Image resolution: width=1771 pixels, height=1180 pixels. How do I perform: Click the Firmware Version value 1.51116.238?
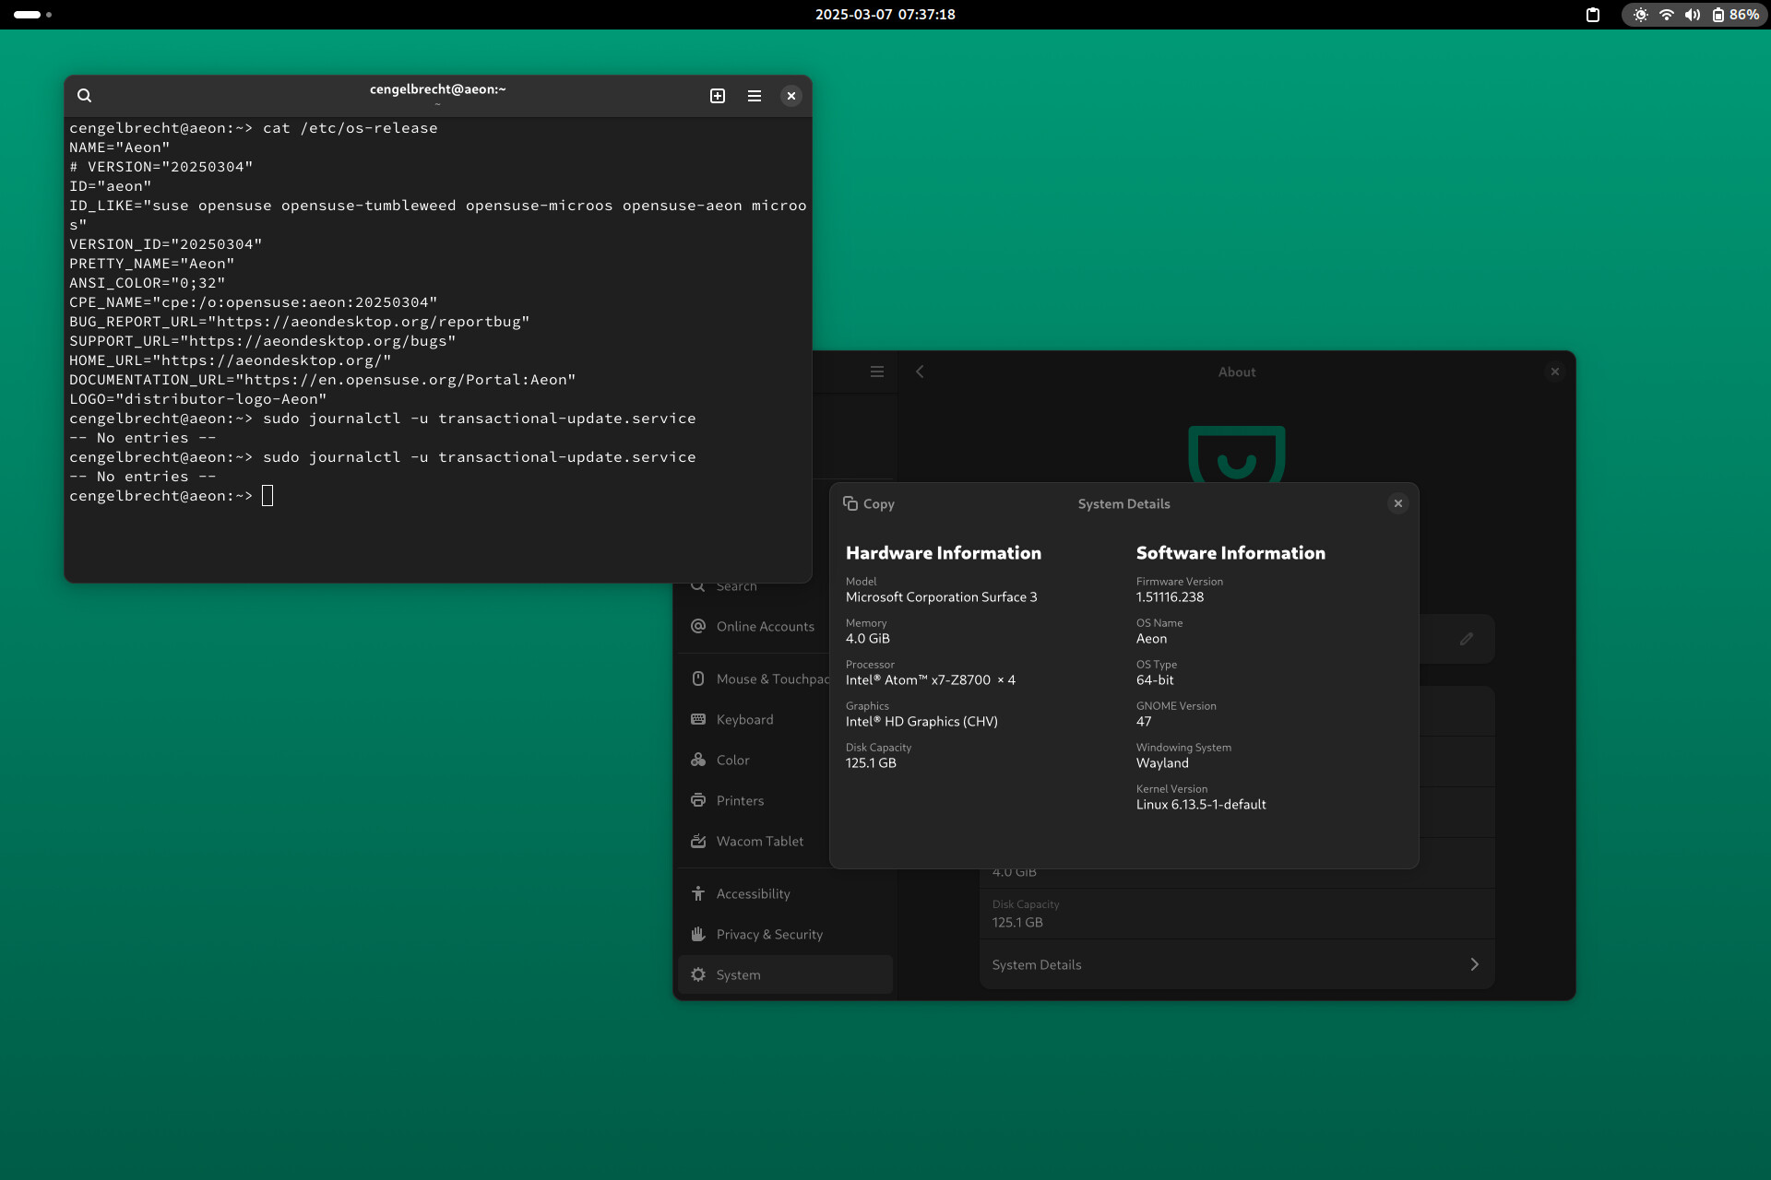1170,597
